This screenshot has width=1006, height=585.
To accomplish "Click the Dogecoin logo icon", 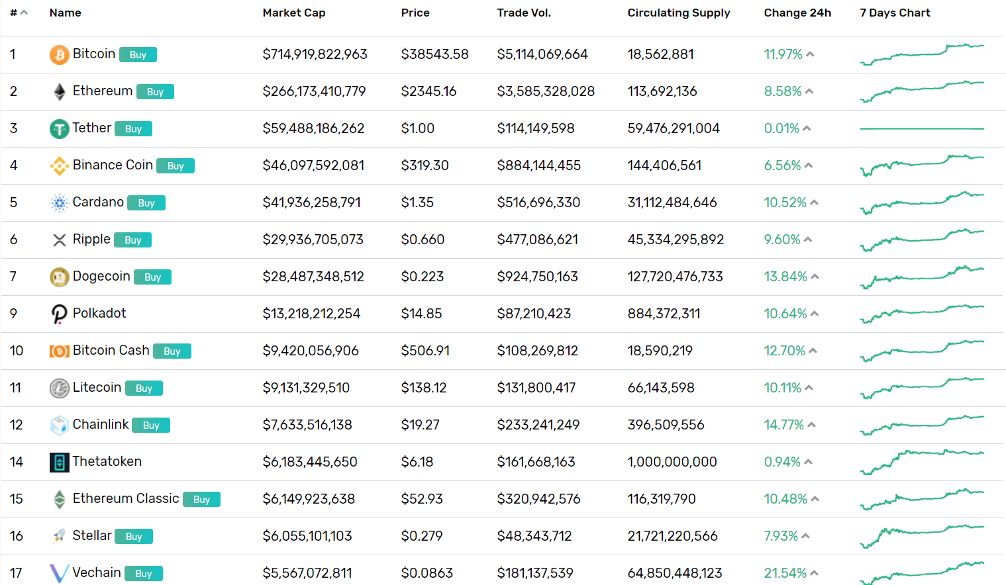I will point(60,277).
